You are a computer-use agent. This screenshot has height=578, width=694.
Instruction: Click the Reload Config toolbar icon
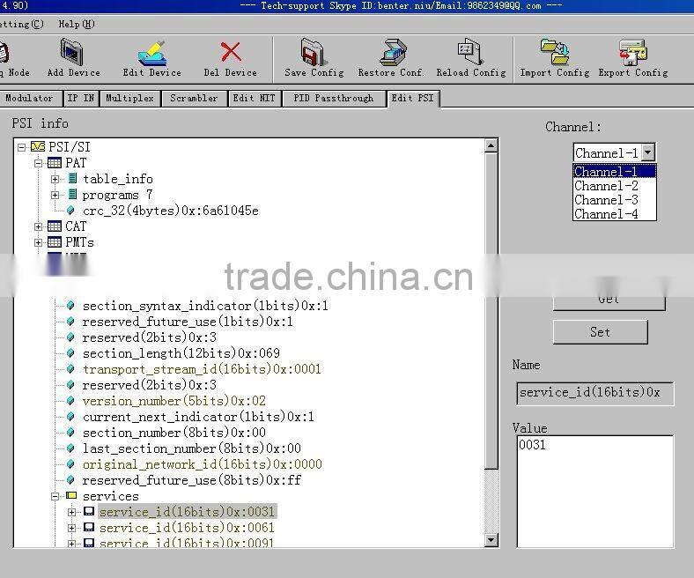pyautogui.click(x=470, y=54)
